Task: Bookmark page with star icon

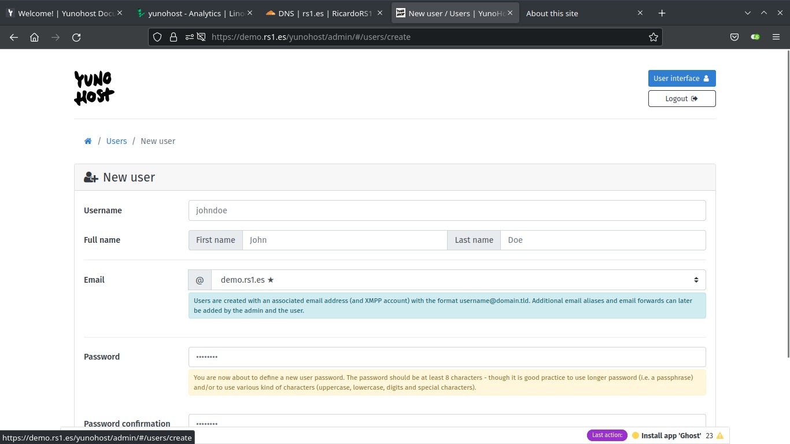Action: click(653, 37)
